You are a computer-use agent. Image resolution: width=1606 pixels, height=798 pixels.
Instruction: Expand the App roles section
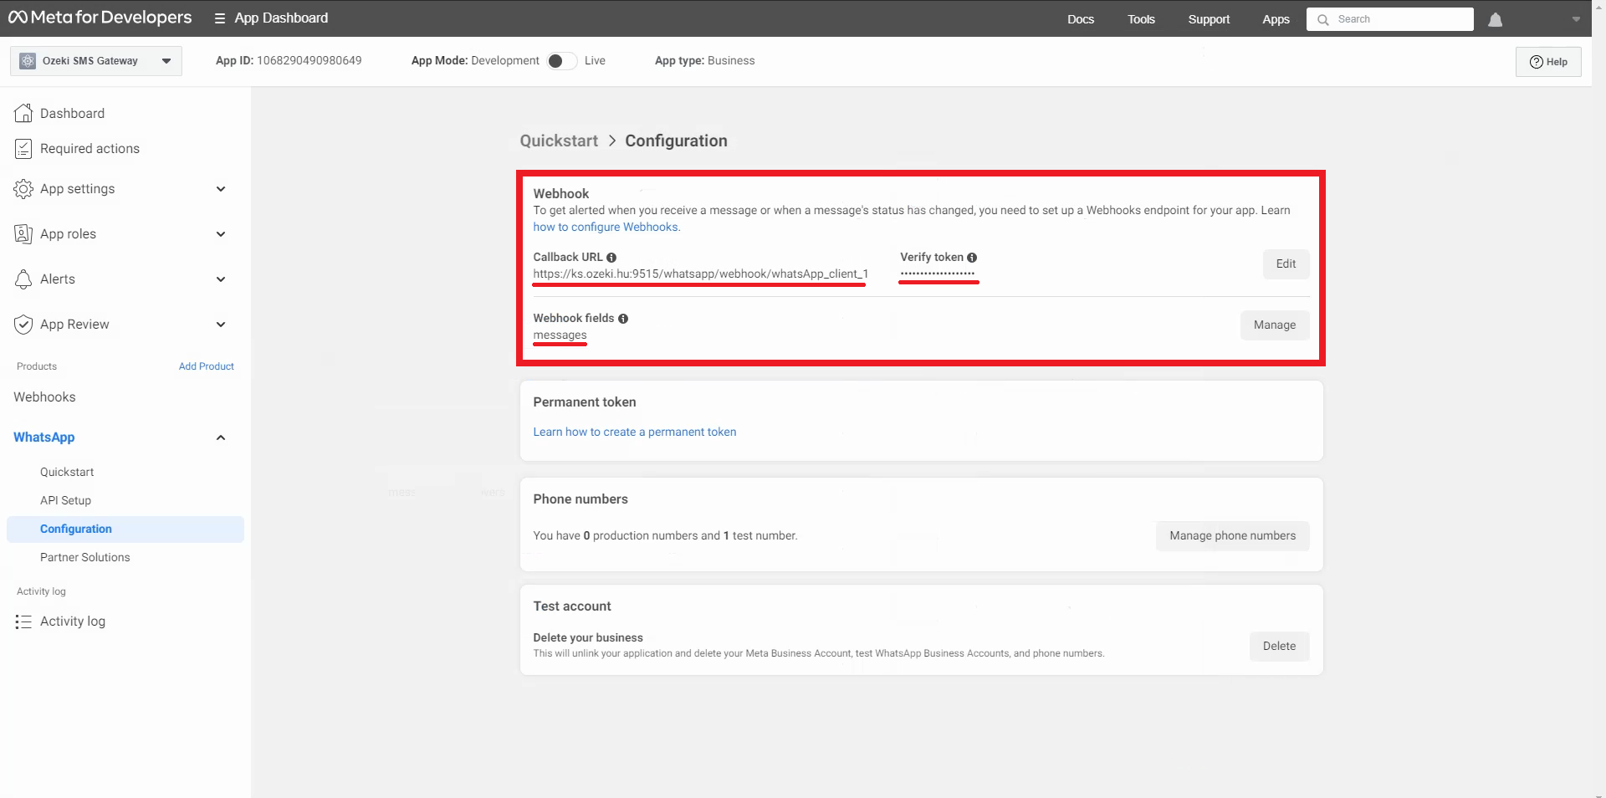(221, 234)
